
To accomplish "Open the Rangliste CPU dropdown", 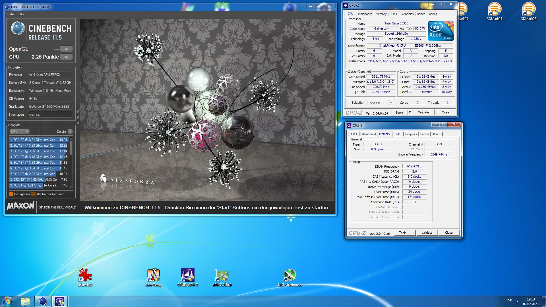I will point(19,132).
